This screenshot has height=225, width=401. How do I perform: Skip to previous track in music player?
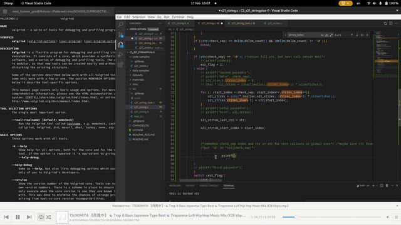6,217
